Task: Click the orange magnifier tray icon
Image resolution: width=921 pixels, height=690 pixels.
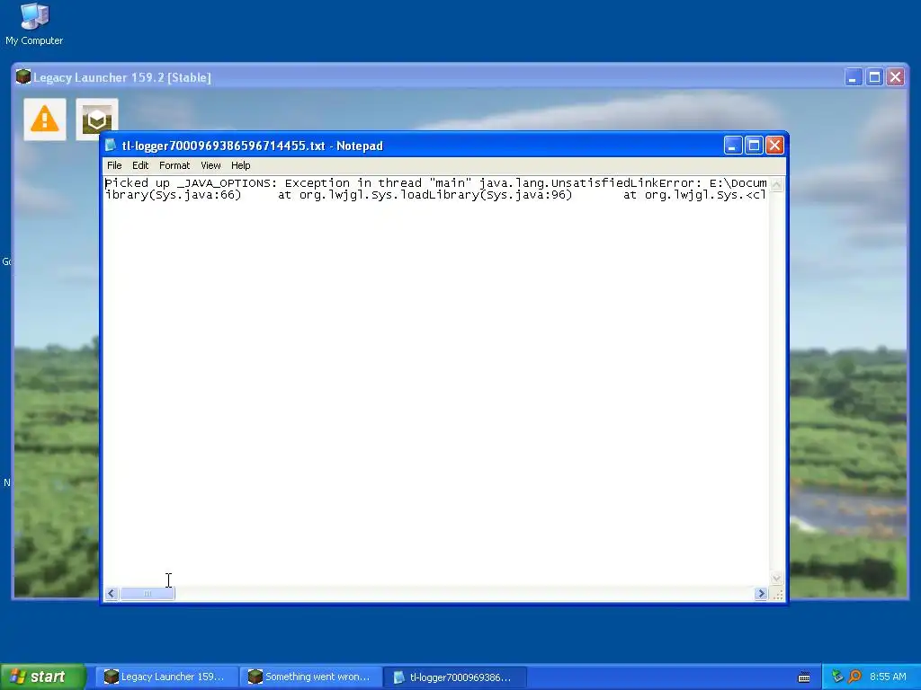Action: [x=854, y=677]
